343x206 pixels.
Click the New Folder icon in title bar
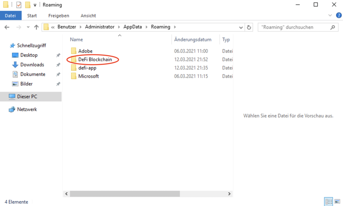click(x=27, y=5)
